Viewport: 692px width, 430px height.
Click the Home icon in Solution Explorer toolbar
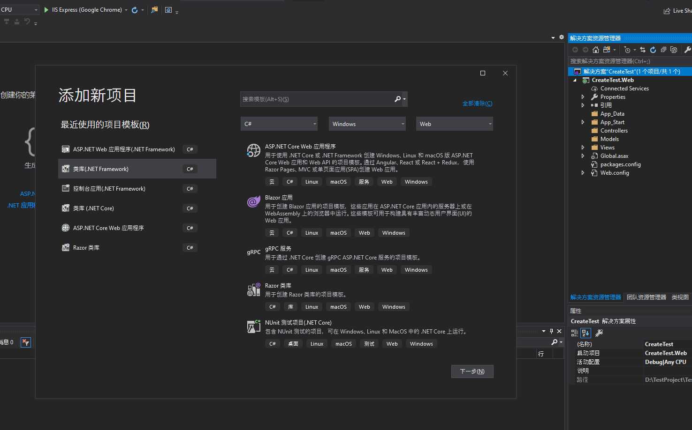pos(596,50)
